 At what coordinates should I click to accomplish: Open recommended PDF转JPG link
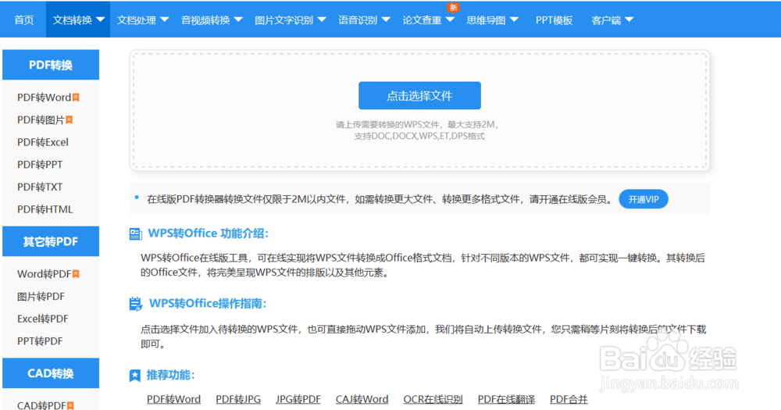pos(238,399)
